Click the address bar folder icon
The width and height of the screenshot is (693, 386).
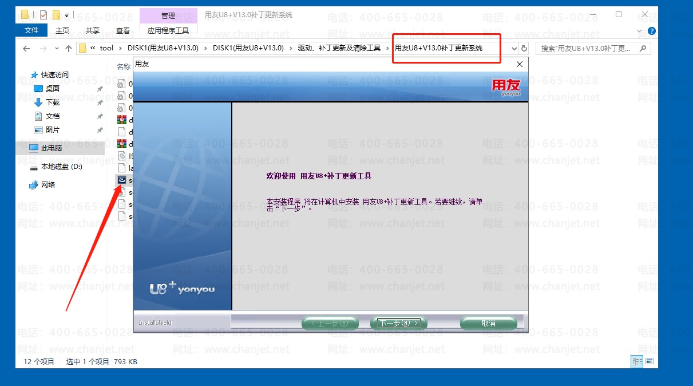tap(82, 48)
